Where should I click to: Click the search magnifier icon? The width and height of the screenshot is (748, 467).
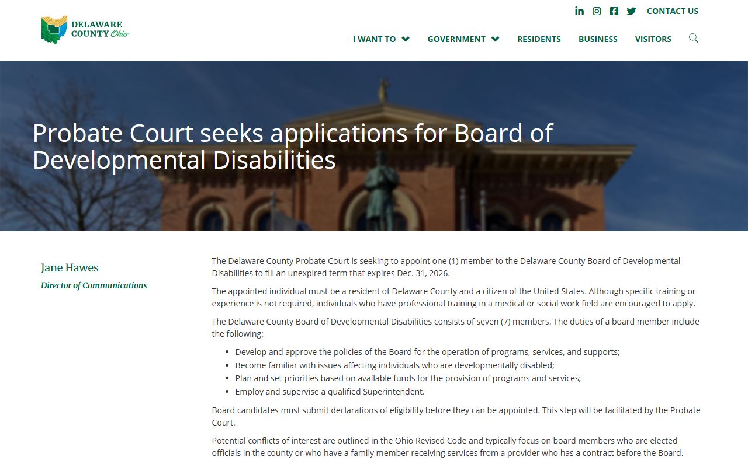click(x=693, y=38)
